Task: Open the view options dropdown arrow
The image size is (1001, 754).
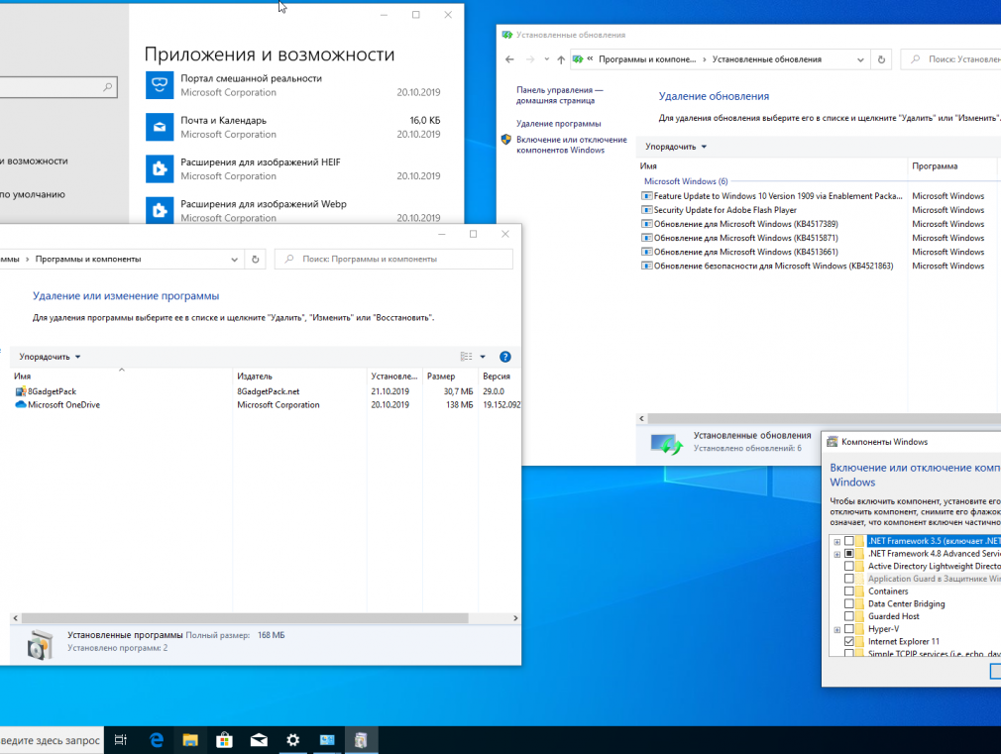Action: click(483, 357)
